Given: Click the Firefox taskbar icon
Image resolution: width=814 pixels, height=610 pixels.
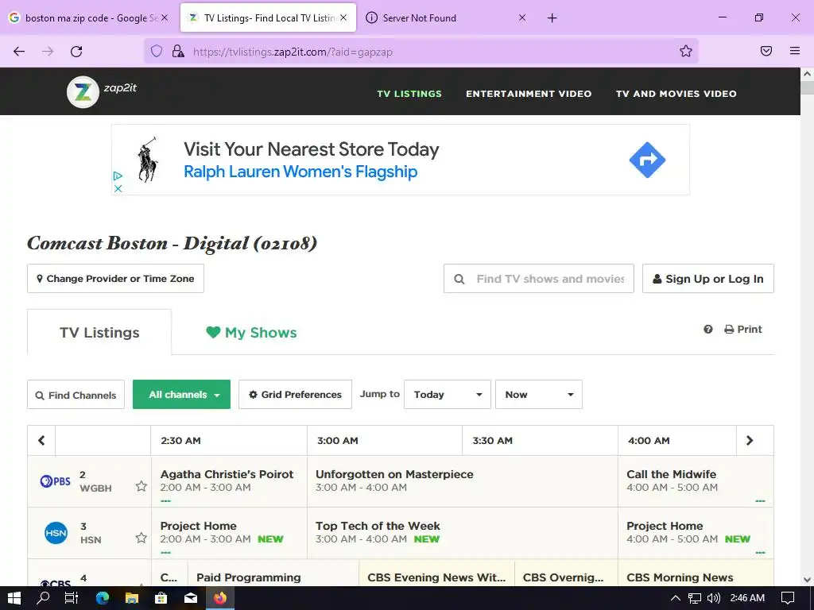Looking at the screenshot, I should [220, 598].
